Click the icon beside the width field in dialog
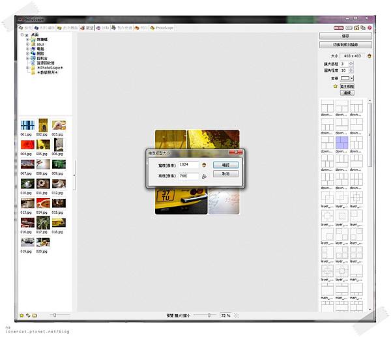Viewport: 391px width, 337px height. pos(204,165)
